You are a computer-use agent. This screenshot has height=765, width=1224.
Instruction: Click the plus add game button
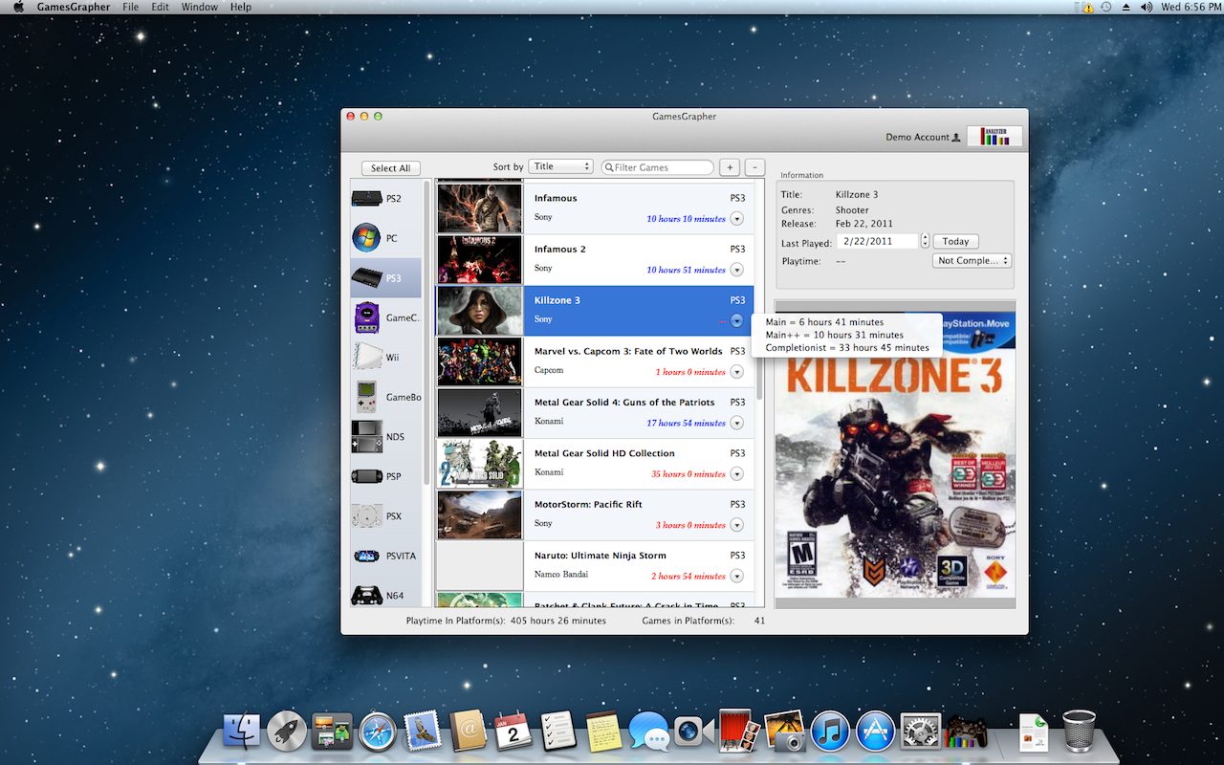(x=730, y=167)
